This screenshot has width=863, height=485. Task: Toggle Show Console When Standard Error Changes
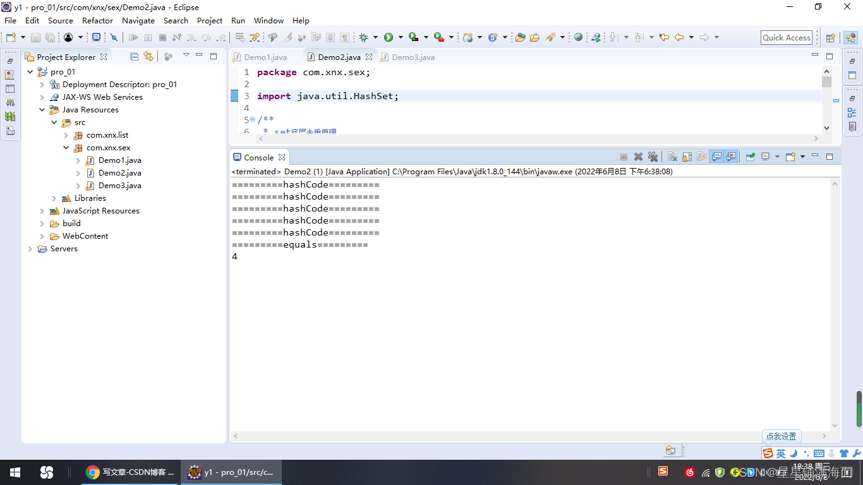(732, 157)
